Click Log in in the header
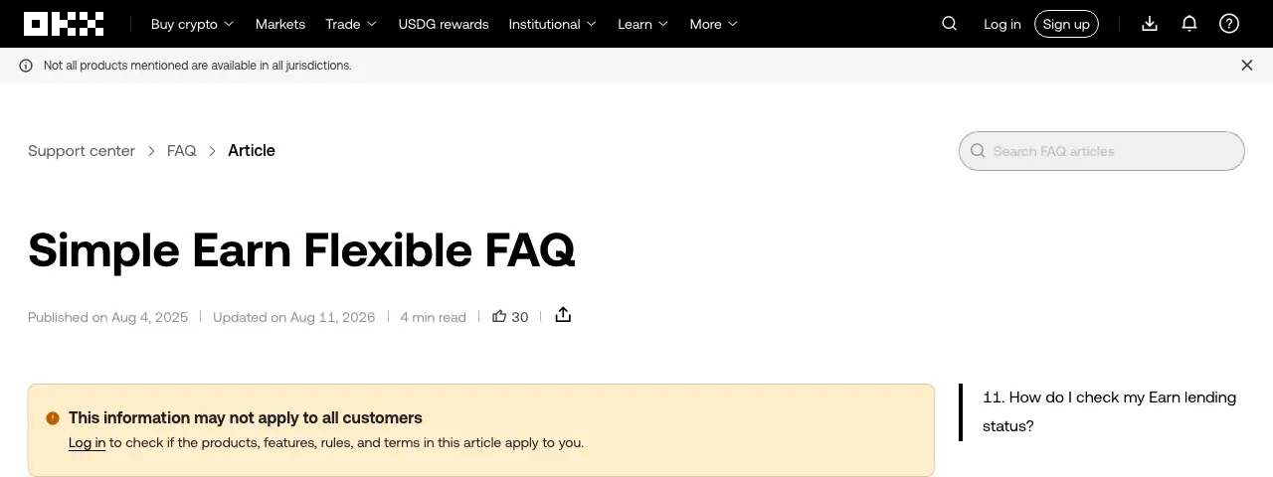Image resolution: width=1273 pixels, height=477 pixels. click(1002, 24)
